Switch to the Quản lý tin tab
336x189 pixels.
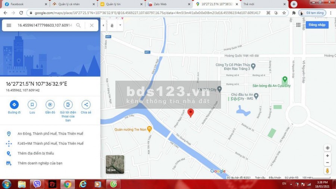(121, 4)
